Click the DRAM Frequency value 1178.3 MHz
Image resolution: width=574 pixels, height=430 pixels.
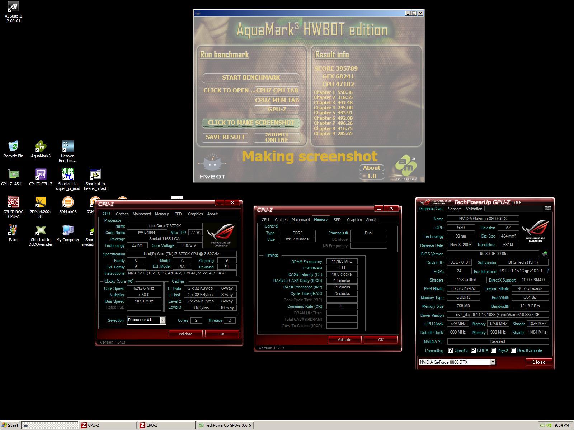pos(342,262)
